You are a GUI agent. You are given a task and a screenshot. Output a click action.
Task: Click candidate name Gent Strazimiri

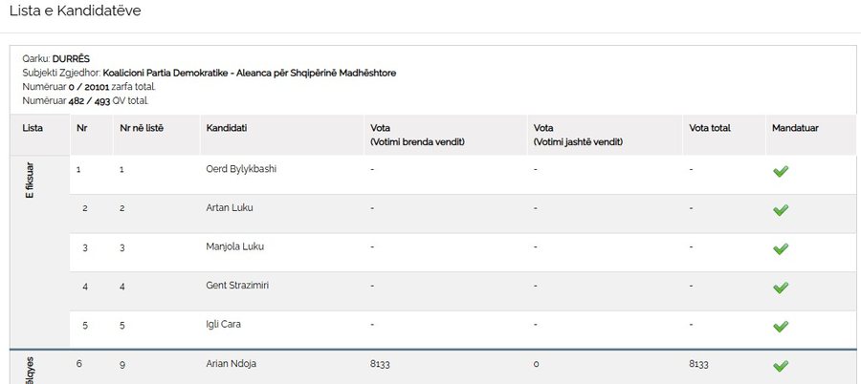coord(237,286)
